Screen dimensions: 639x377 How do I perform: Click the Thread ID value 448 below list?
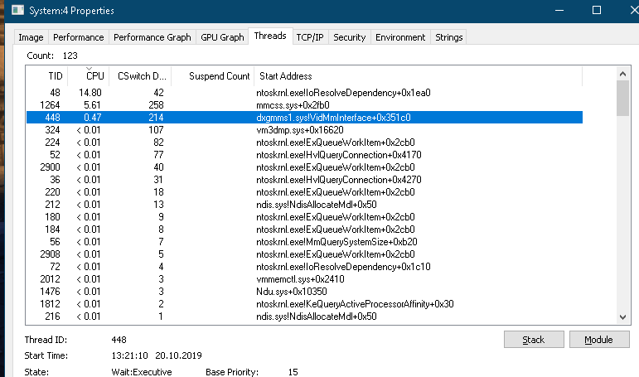click(x=119, y=340)
